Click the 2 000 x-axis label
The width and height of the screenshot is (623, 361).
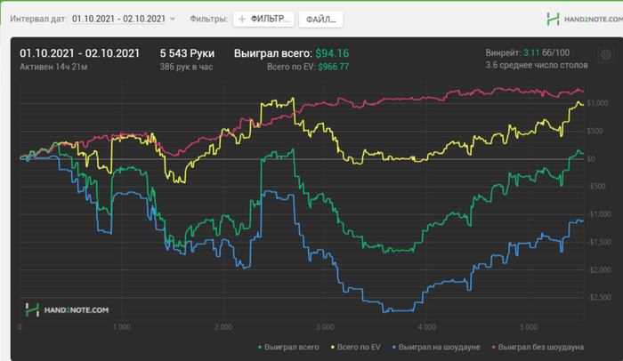[x=223, y=327]
